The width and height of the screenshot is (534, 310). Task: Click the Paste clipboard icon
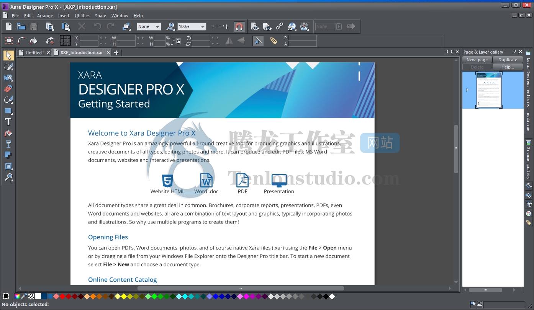point(66,26)
